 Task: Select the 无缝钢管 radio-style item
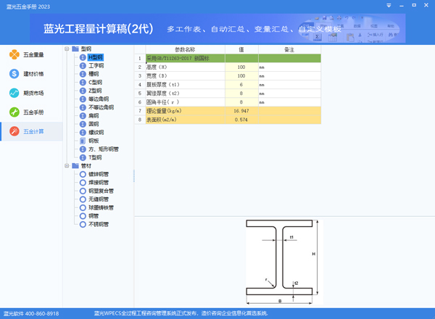click(x=83, y=199)
